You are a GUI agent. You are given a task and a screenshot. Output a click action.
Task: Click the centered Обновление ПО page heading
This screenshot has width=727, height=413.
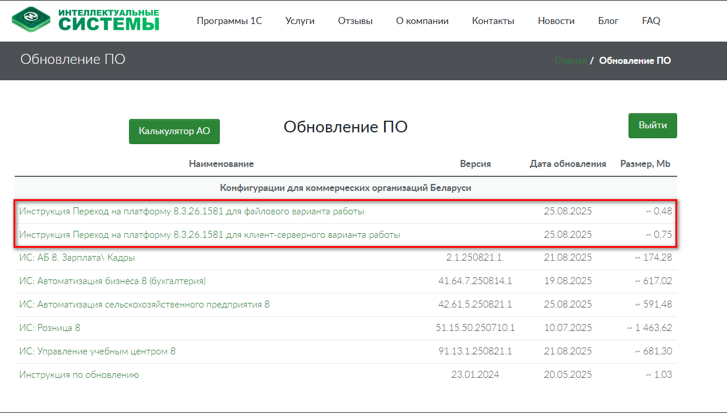pos(345,127)
